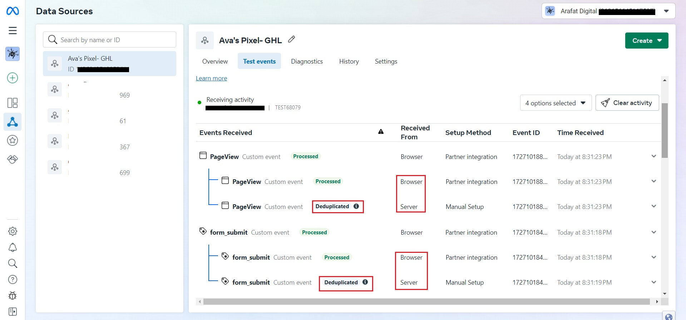The width and height of the screenshot is (686, 320).
Task: Select the data source ending in 699
Action: [x=109, y=167]
